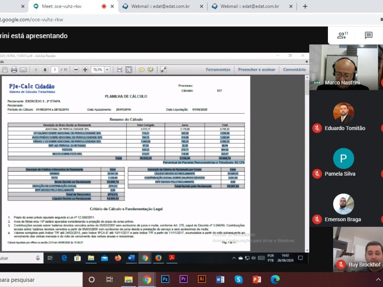Open Photoshop from the taskbar

coord(165,279)
